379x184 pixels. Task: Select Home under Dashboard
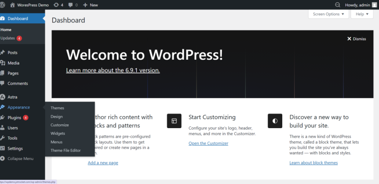(x=6, y=29)
